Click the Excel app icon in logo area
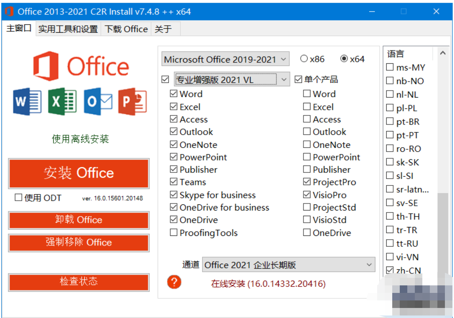 point(62,101)
